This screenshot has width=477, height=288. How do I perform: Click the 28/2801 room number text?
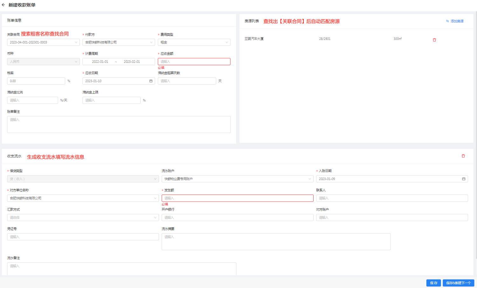pos(325,39)
